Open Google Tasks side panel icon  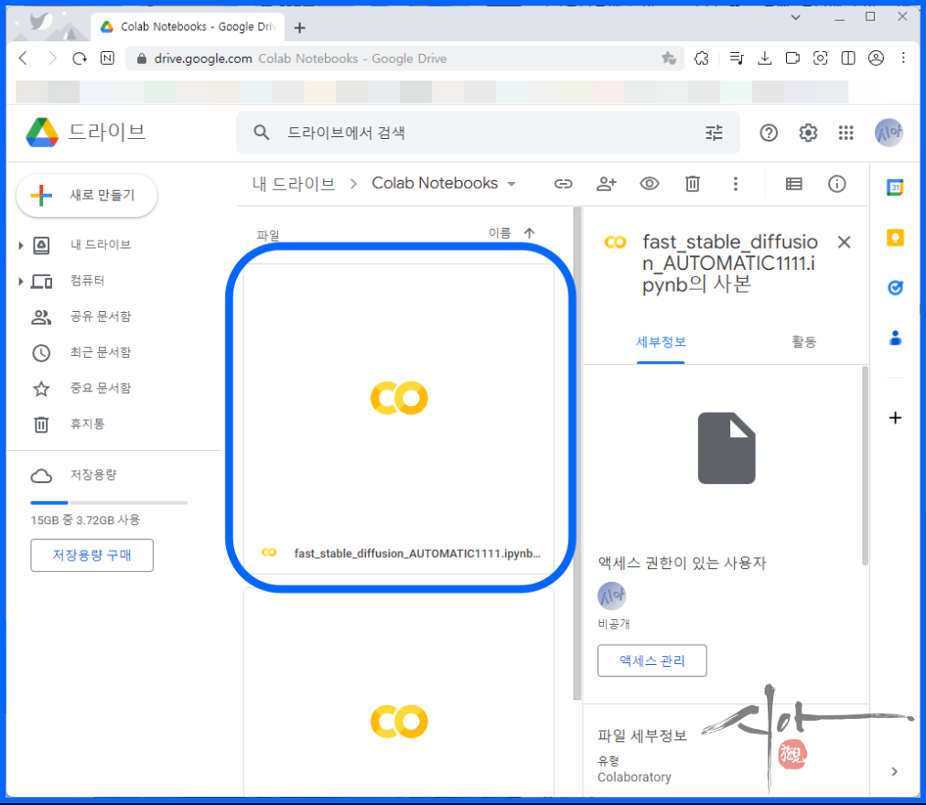[895, 287]
